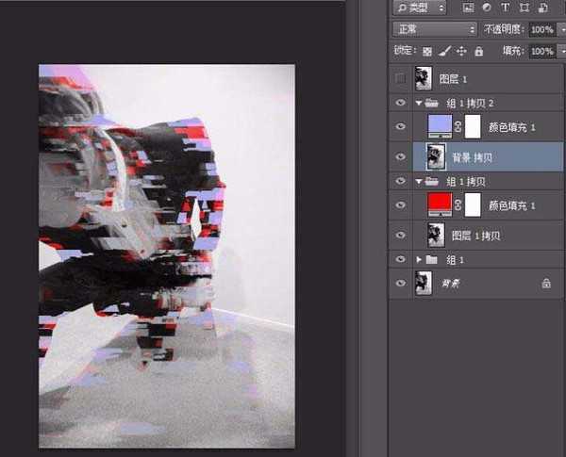Open the 类型 filter type dropdown
Viewport: 566px width, 457px height.
pyautogui.click(x=420, y=8)
